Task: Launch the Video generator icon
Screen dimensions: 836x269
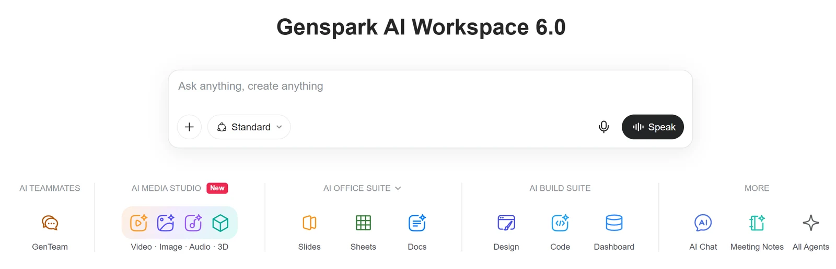Action: click(138, 223)
